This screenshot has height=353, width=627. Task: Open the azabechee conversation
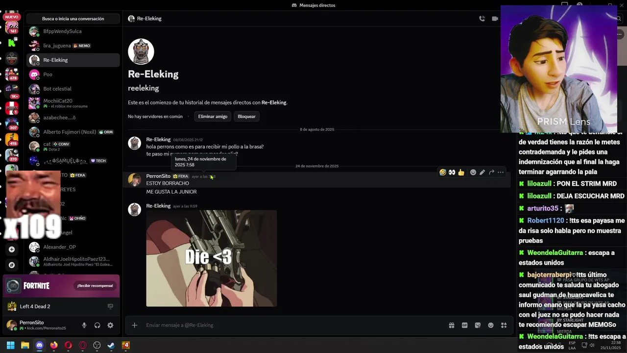(73, 118)
